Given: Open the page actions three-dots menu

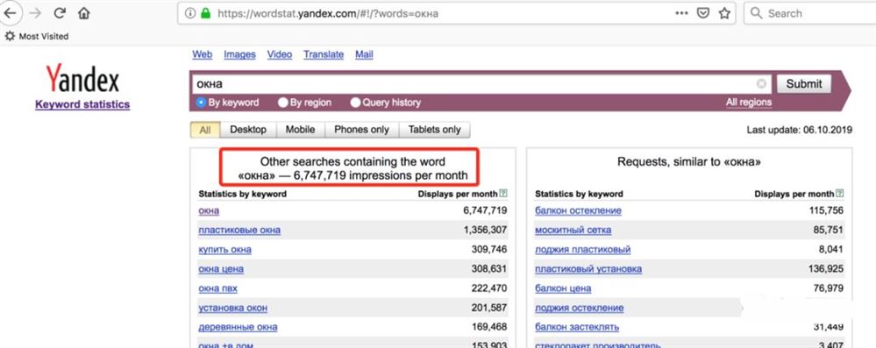Looking at the screenshot, I should 681,13.
